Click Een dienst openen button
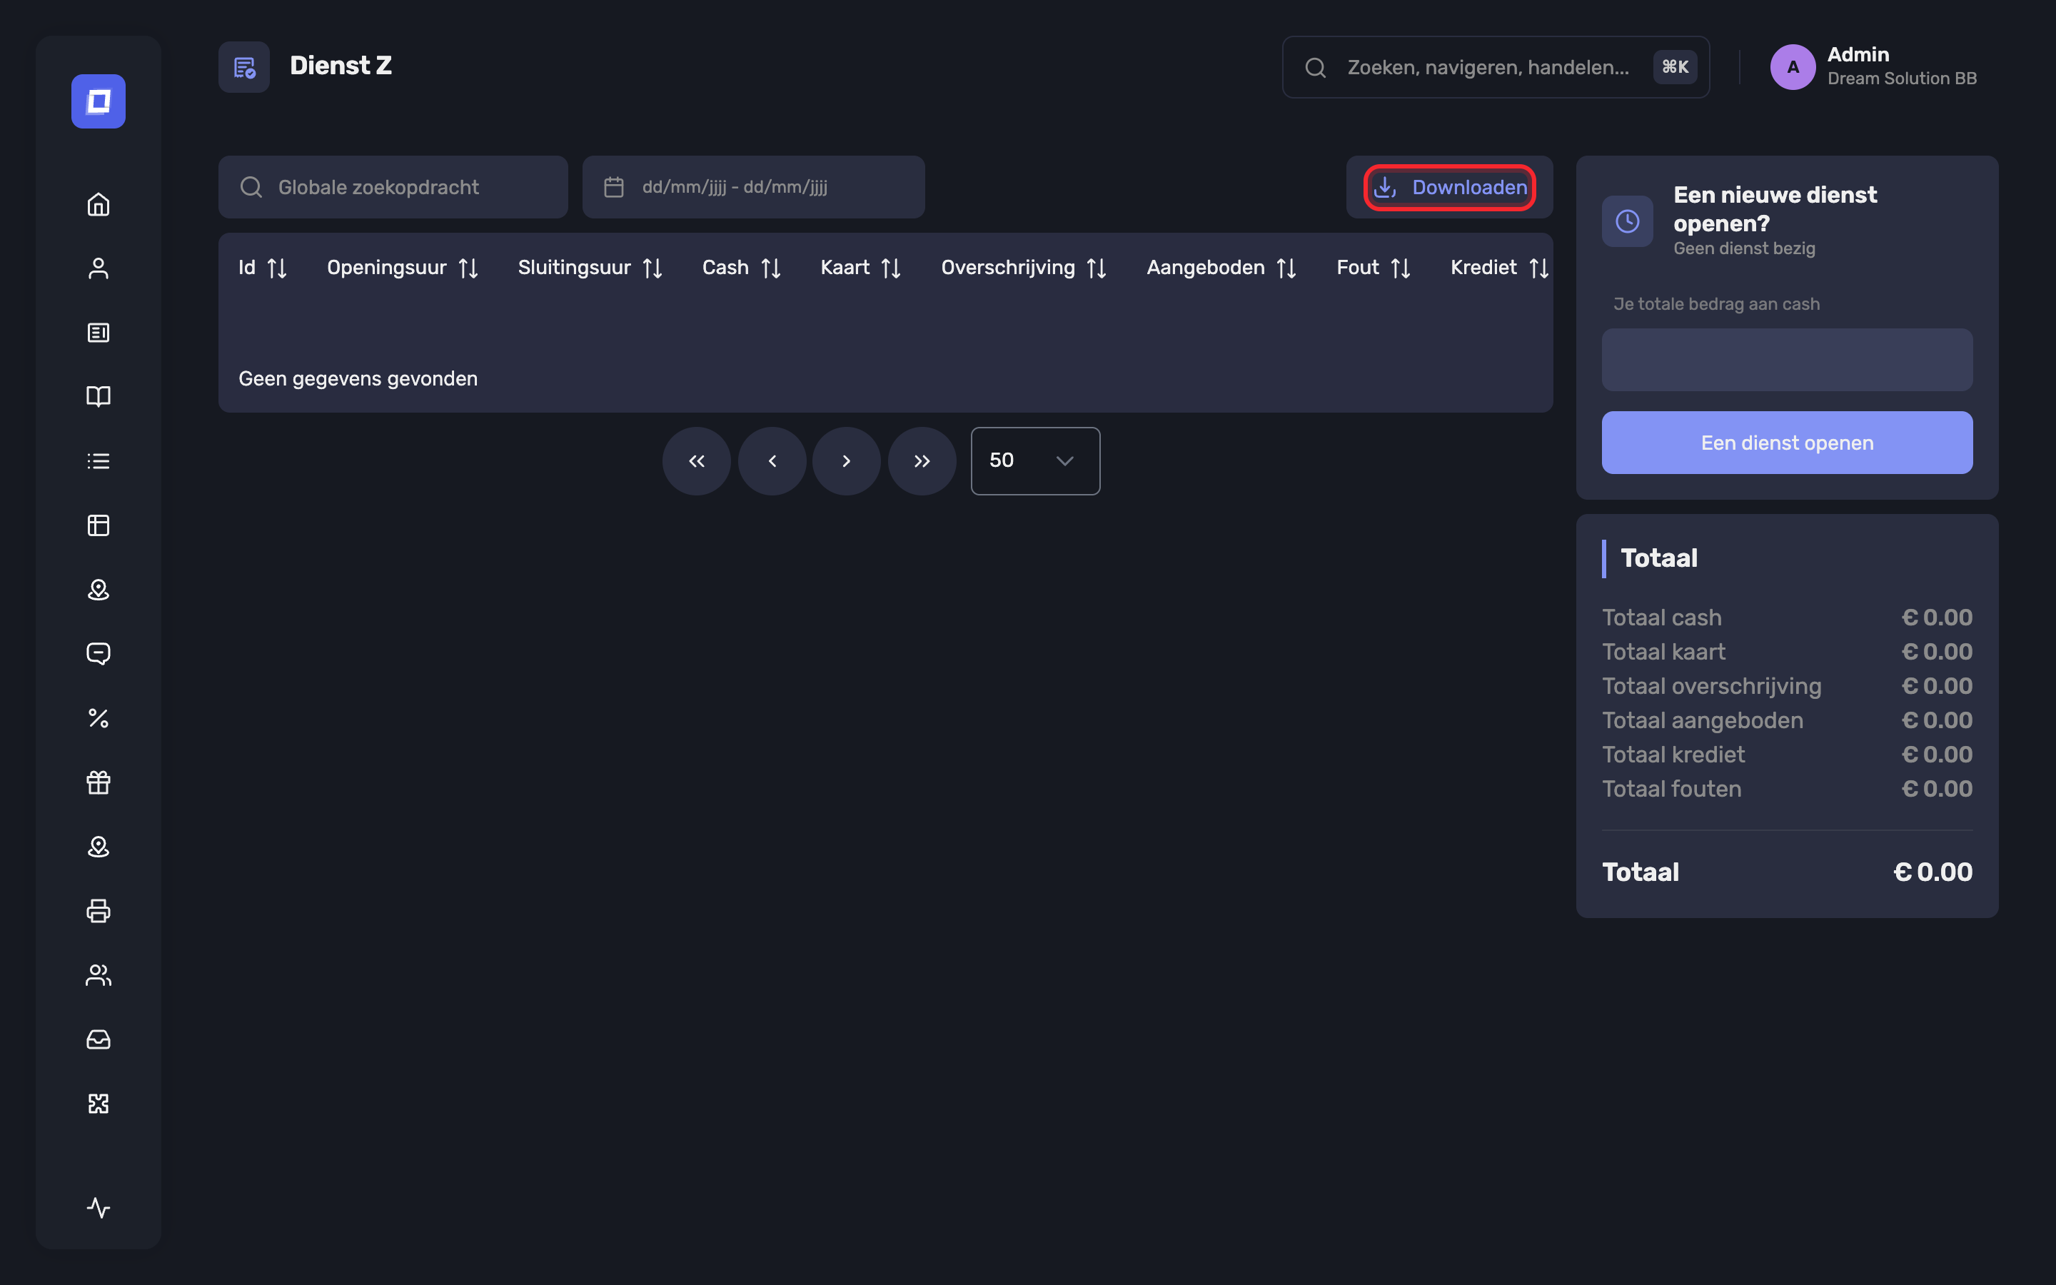This screenshot has height=1285, width=2056. tap(1787, 443)
